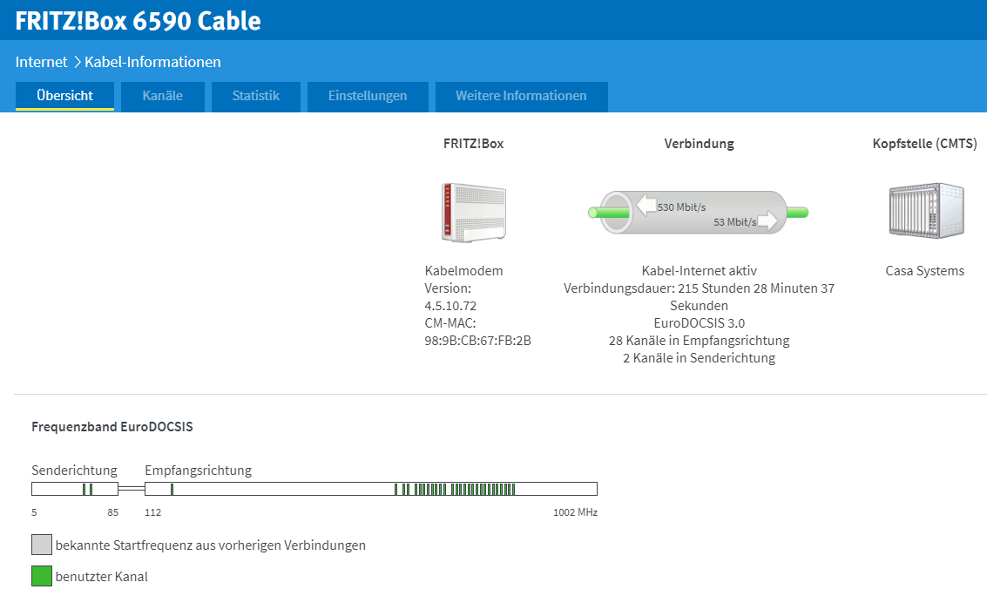
Task: Open the Weitere Informationen tab
Action: coord(521,96)
